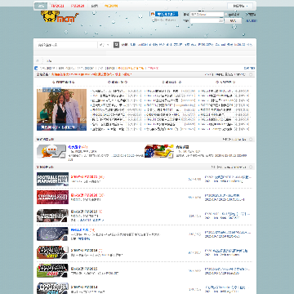Open the second red navigation tab
Screen dimensions: 294x294
78,6
